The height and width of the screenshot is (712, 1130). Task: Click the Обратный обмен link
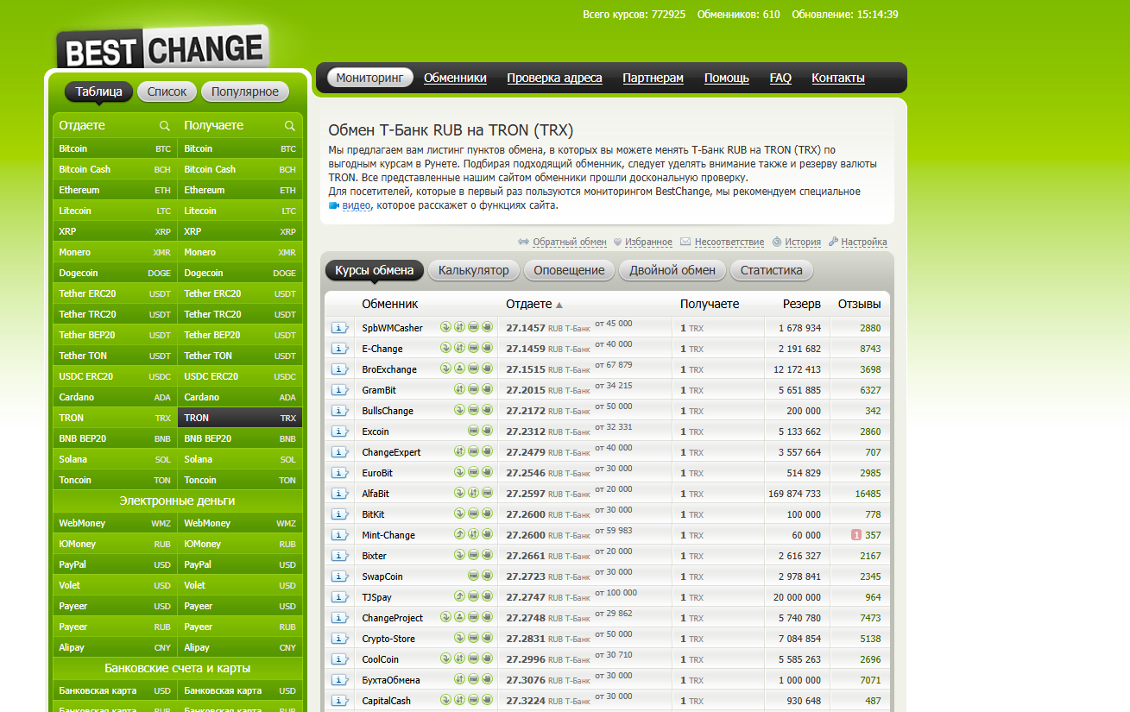pos(569,243)
